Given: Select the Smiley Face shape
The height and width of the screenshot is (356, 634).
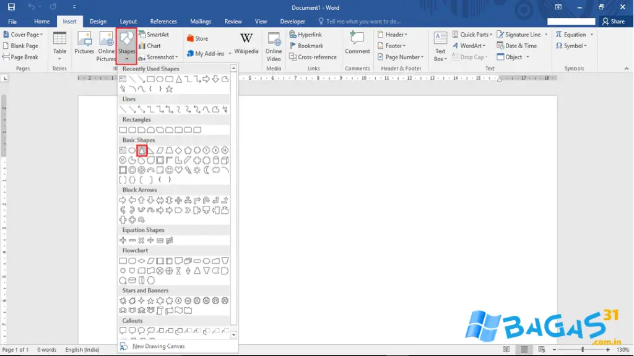Looking at the screenshot, I should (169, 169).
